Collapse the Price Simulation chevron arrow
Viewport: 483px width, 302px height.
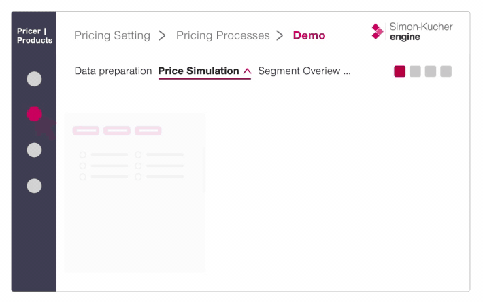[246, 71]
